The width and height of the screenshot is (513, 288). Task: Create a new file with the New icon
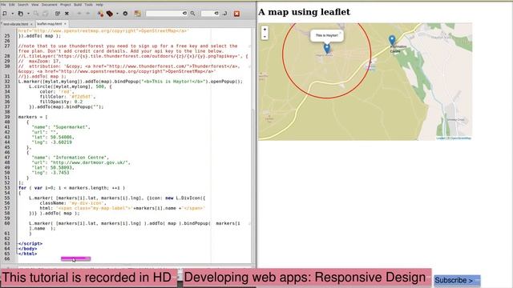tap(5, 14)
